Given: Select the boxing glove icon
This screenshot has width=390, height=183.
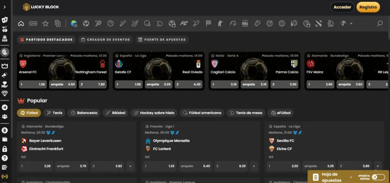Looking at the screenshot, I should click(257, 24).
